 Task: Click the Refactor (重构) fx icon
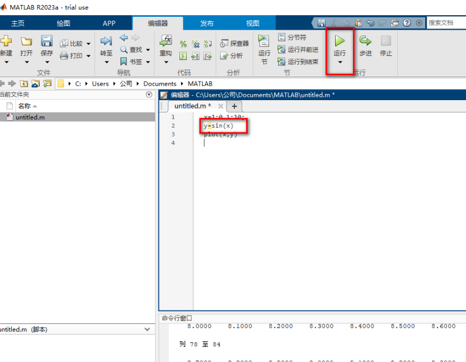tap(166, 41)
